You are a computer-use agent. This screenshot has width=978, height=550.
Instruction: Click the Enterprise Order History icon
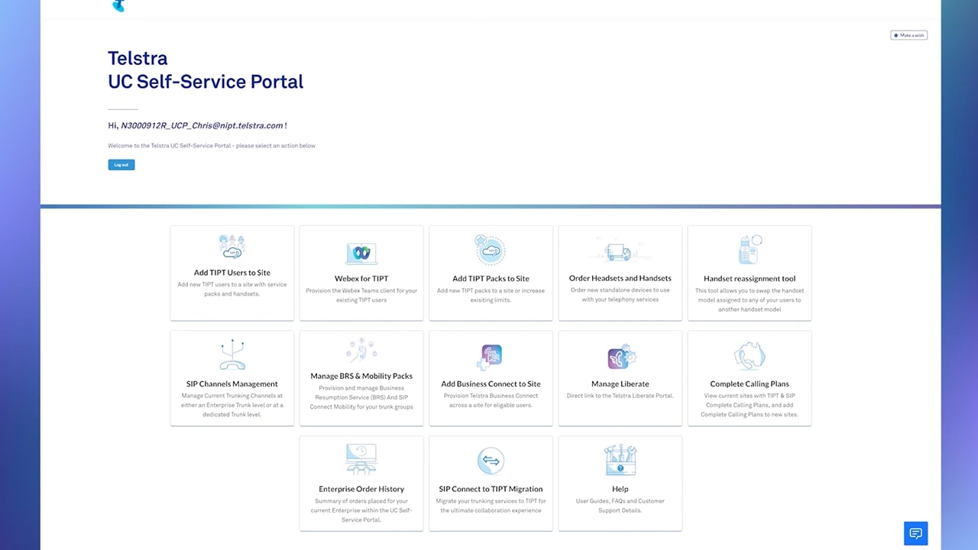pos(361,460)
